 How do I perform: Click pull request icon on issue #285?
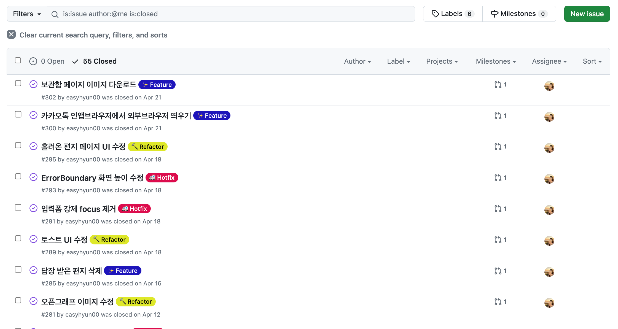[498, 271]
